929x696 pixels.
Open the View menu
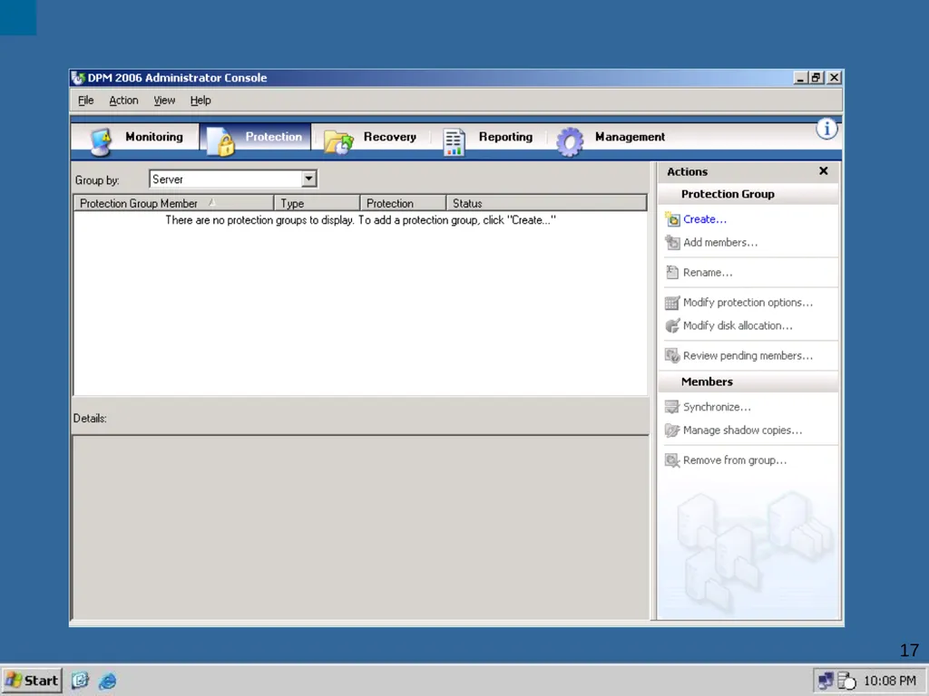click(164, 100)
